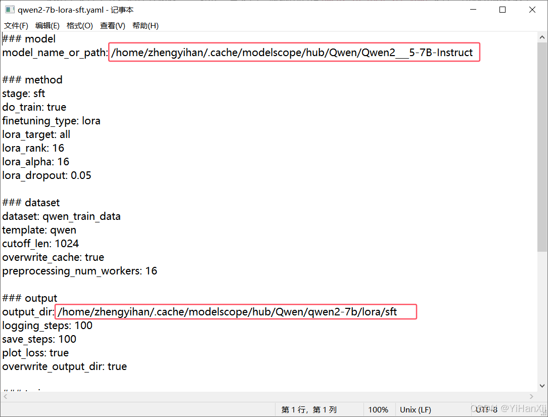The image size is (548, 417).
Task: Click the '### dataset' heading line
Action: (x=31, y=203)
